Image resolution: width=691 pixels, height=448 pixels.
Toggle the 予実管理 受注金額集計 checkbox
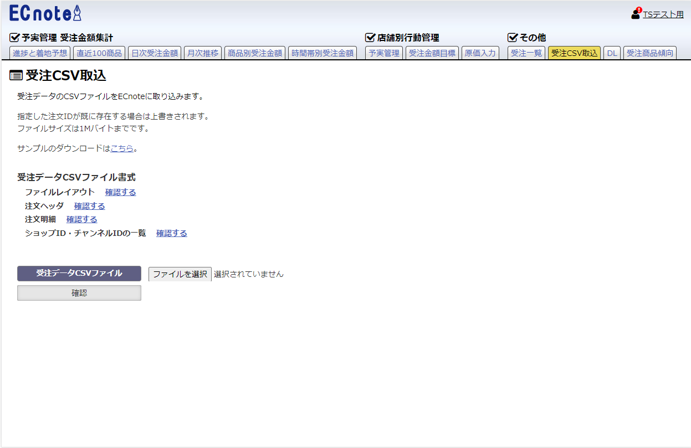(15, 38)
